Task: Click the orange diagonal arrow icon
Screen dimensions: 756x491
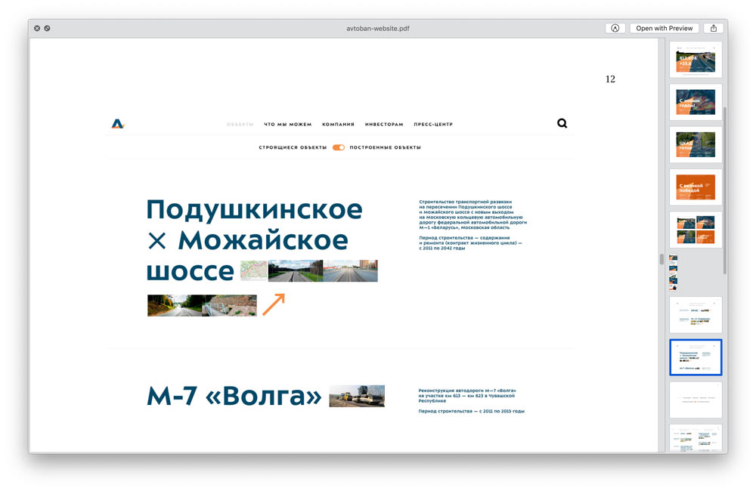Action: [x=274, y=304]
